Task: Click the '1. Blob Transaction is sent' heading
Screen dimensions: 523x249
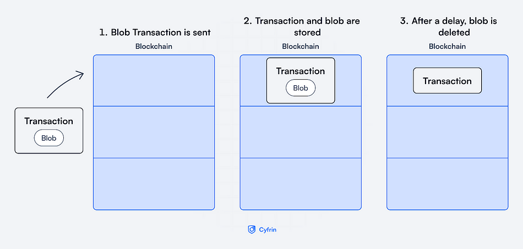Action: click(155, 32)
